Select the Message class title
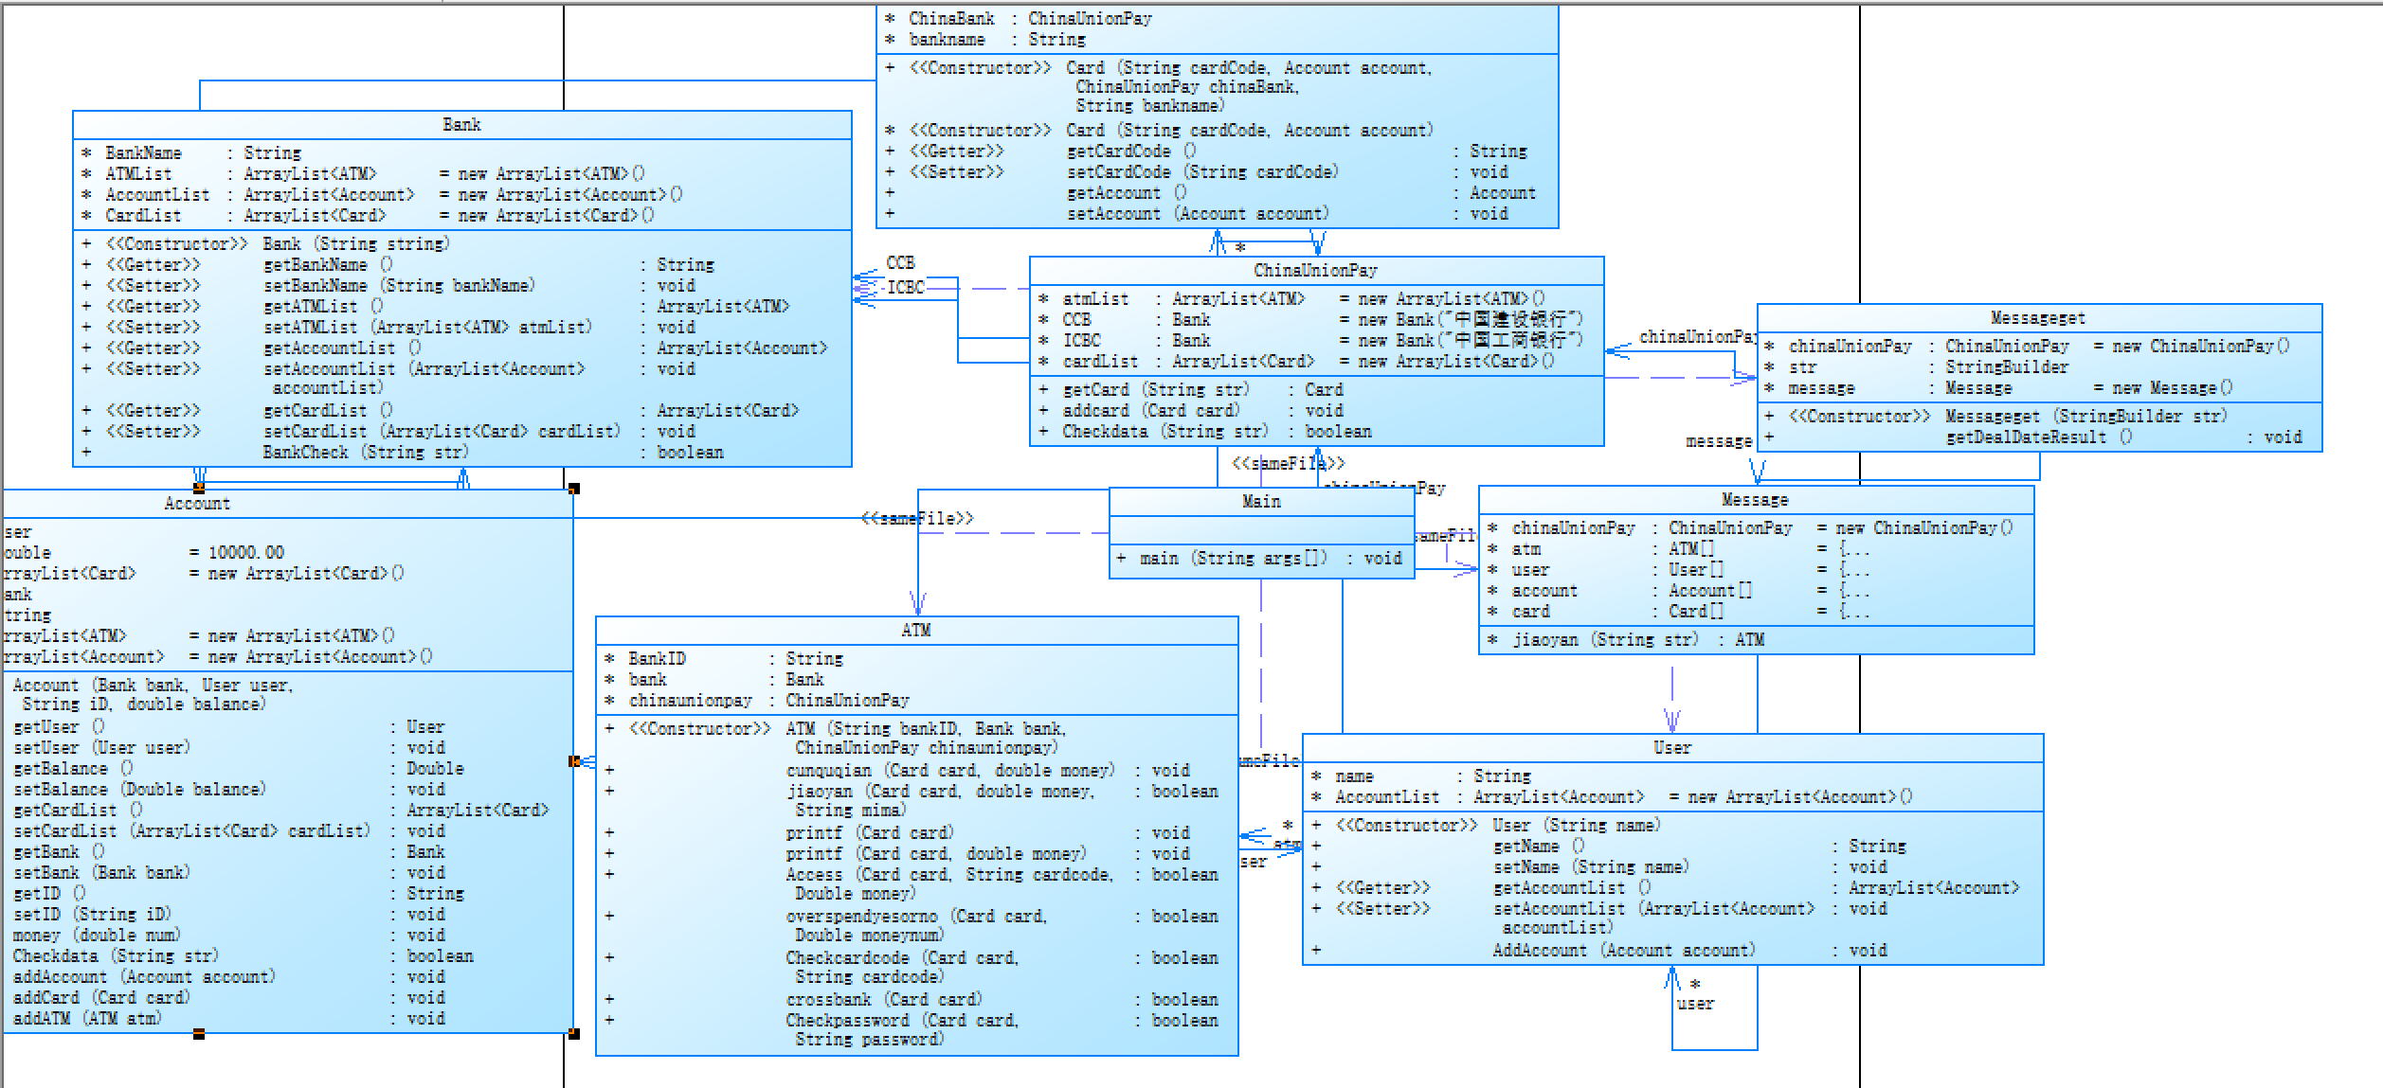2383x1088 pixels. 1755,500
